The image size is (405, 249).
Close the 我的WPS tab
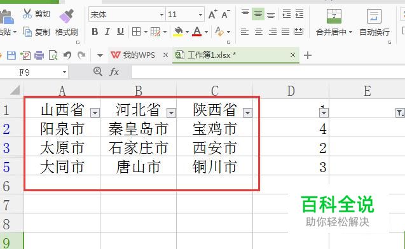[x=165, y=55]
